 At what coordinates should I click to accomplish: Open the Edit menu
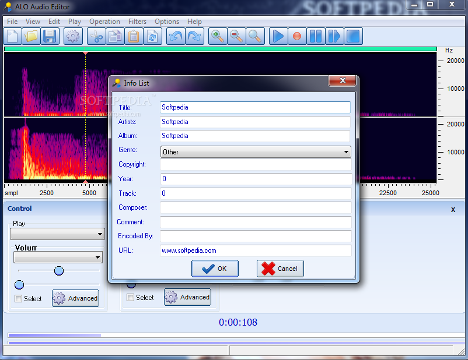(x=54, y=22)
